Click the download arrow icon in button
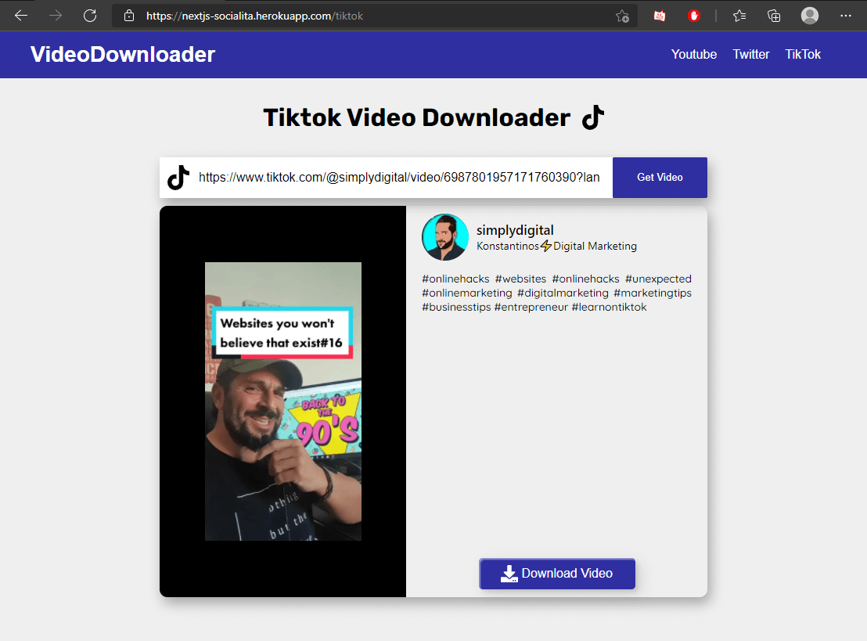 [x=509, y=574]
